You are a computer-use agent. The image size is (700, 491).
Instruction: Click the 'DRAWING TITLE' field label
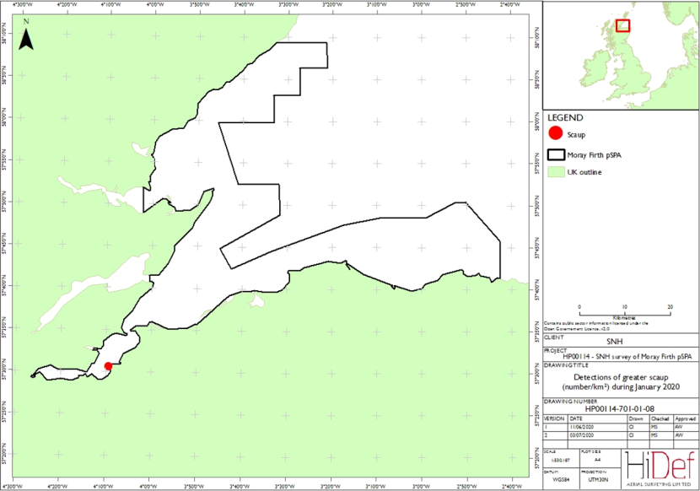point(566,365)
